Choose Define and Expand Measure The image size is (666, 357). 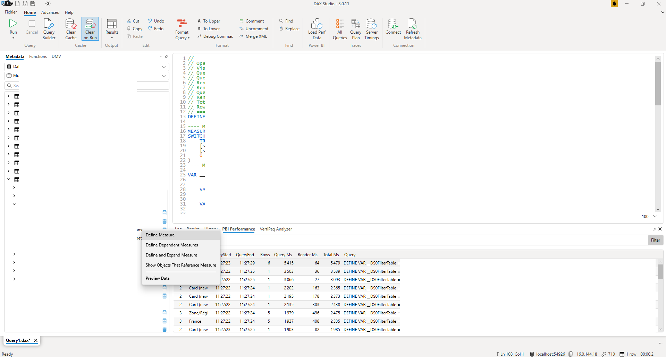(181, 255)
